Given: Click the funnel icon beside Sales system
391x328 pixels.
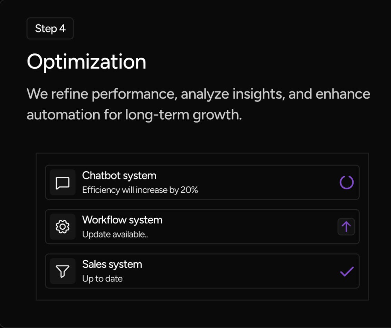Looking at the screenshot, I should pos(63,271).
